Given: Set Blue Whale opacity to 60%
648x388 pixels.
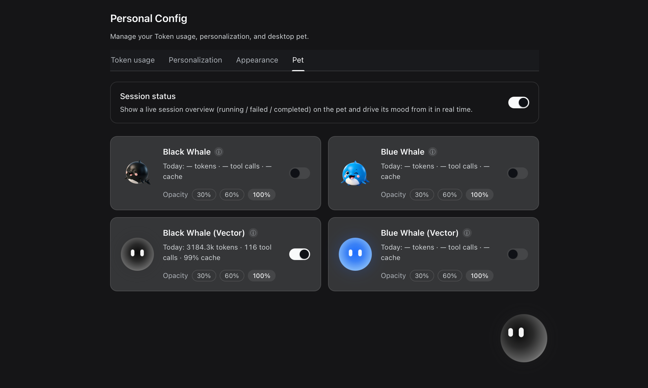Looking at the screenshot, I should click(450, 195).
